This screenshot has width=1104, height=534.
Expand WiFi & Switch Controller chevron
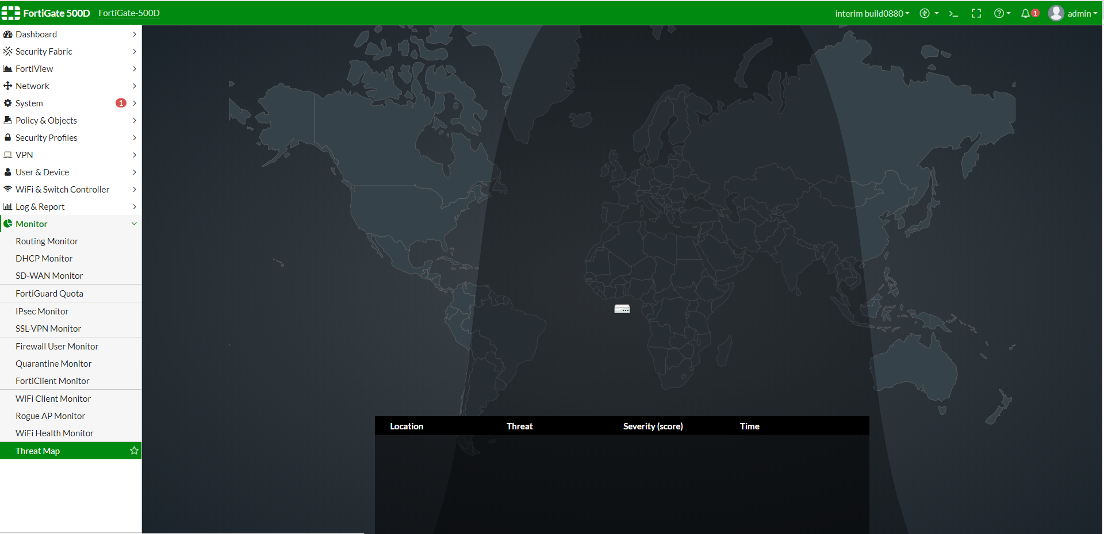tap(135, 190)
